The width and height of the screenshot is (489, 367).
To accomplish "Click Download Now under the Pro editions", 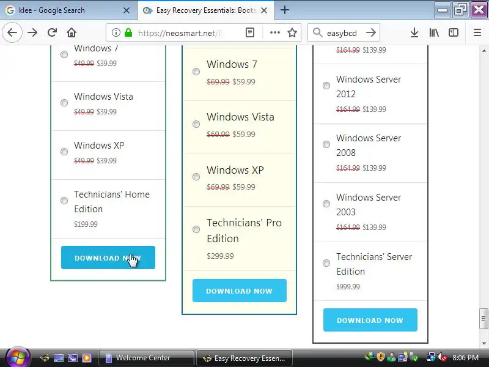I will point(239,291).
